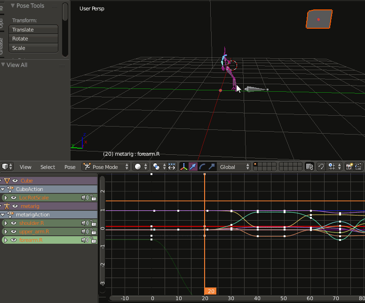Click the Scale button
The height and width of the screenshot is (303, 365).
point(33,48)
